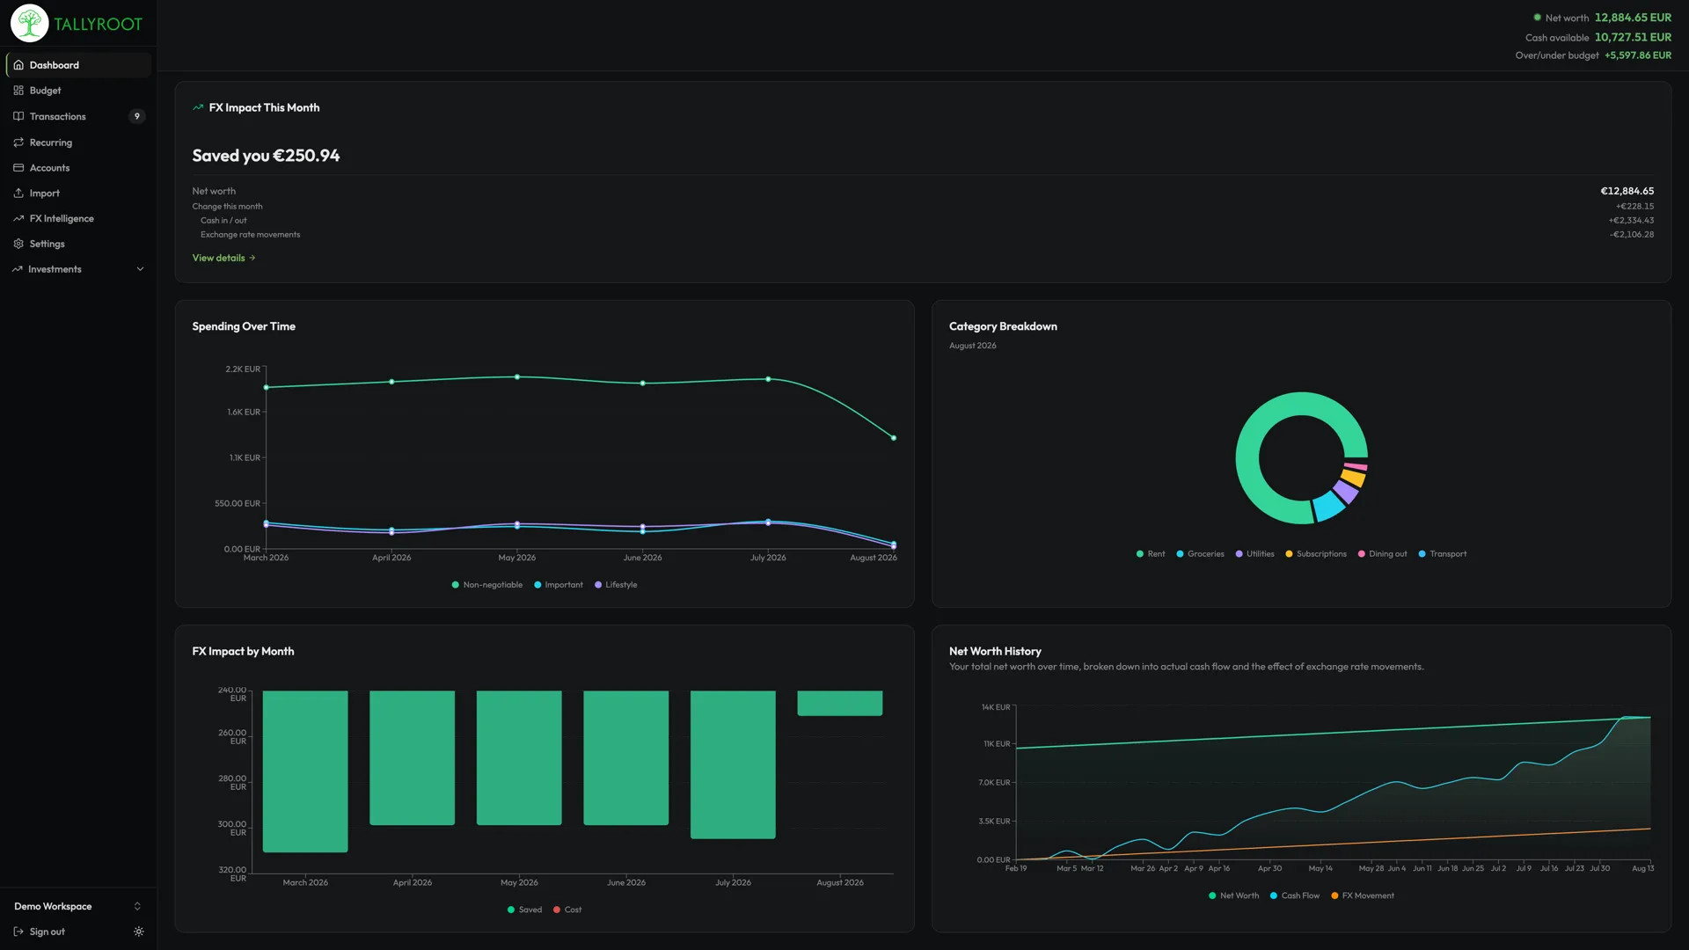The image size is (1689, 950).
Task: Toggle the Transport legend entry
Action: click(1443, 554)
